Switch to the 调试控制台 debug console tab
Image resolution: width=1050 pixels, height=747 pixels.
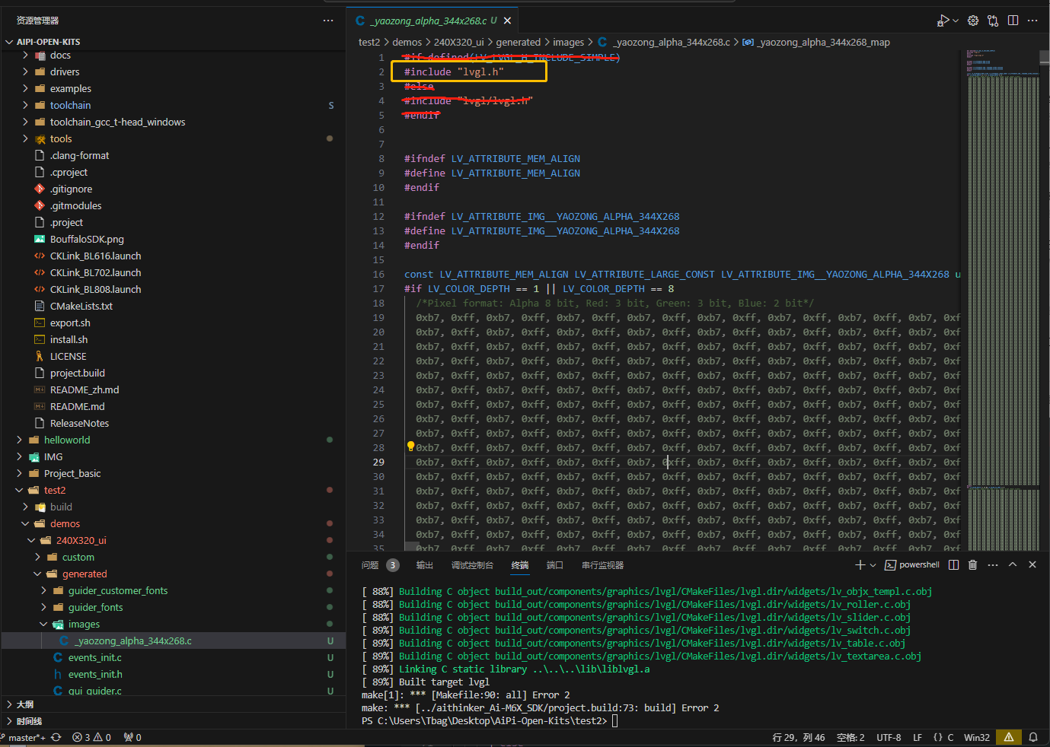[x=472, y=565]
